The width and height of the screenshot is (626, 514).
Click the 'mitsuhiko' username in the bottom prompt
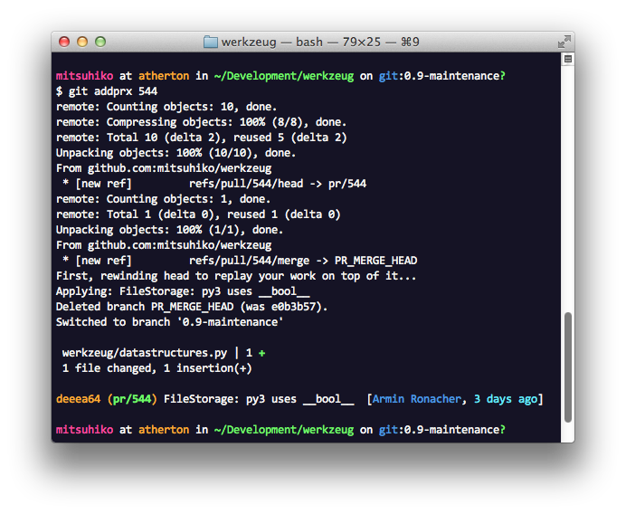tap(85, 430)
